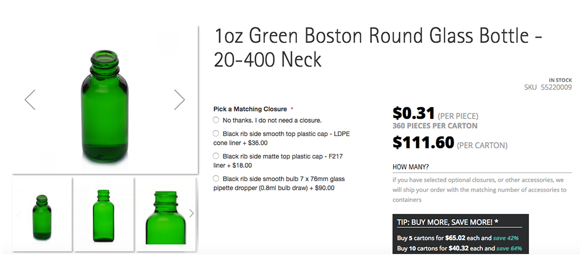Show the previous product image
The height and width of the screenshot is (268, 580).
pyautogui.click(x=30, y=100)
